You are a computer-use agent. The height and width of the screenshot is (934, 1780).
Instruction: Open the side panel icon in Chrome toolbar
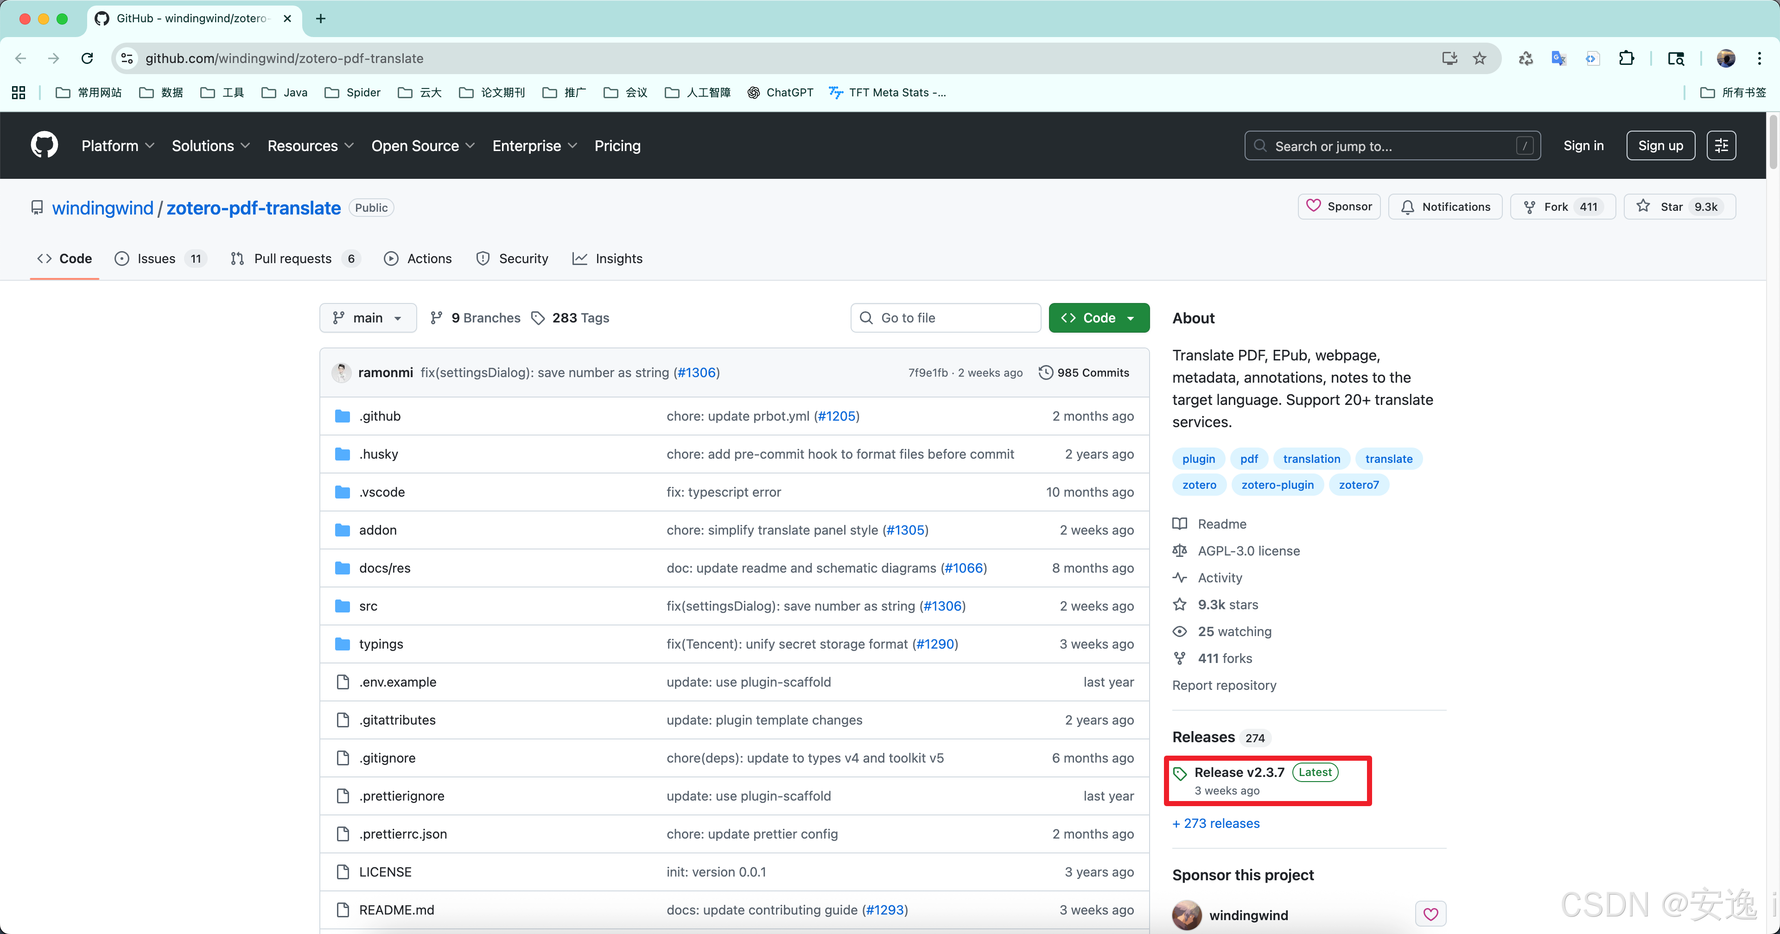[1676, 58]
